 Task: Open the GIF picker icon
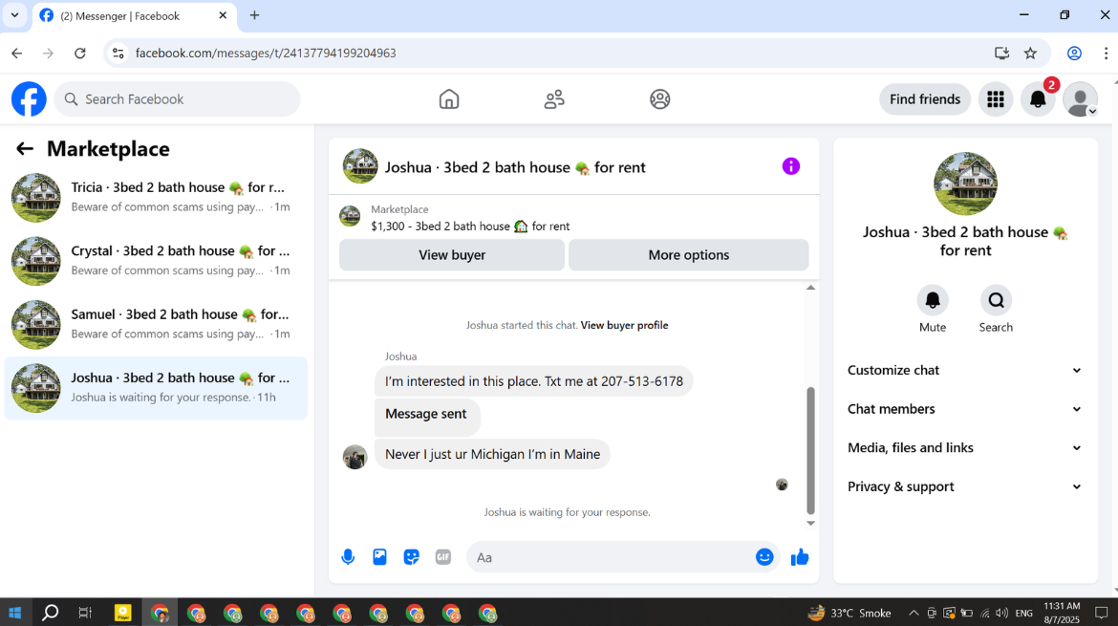click(442, 557)
